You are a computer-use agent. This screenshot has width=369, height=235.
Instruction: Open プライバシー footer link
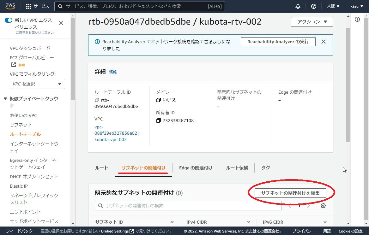(304, 231)
